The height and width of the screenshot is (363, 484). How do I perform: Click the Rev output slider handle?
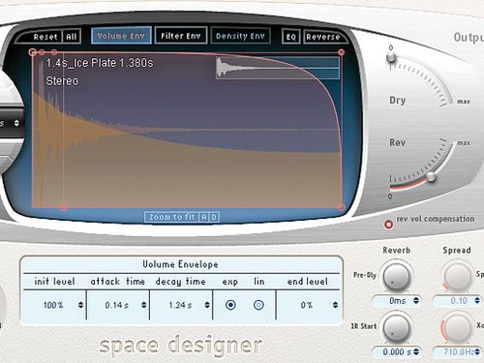pyautogui.click(x=431, y=176)
